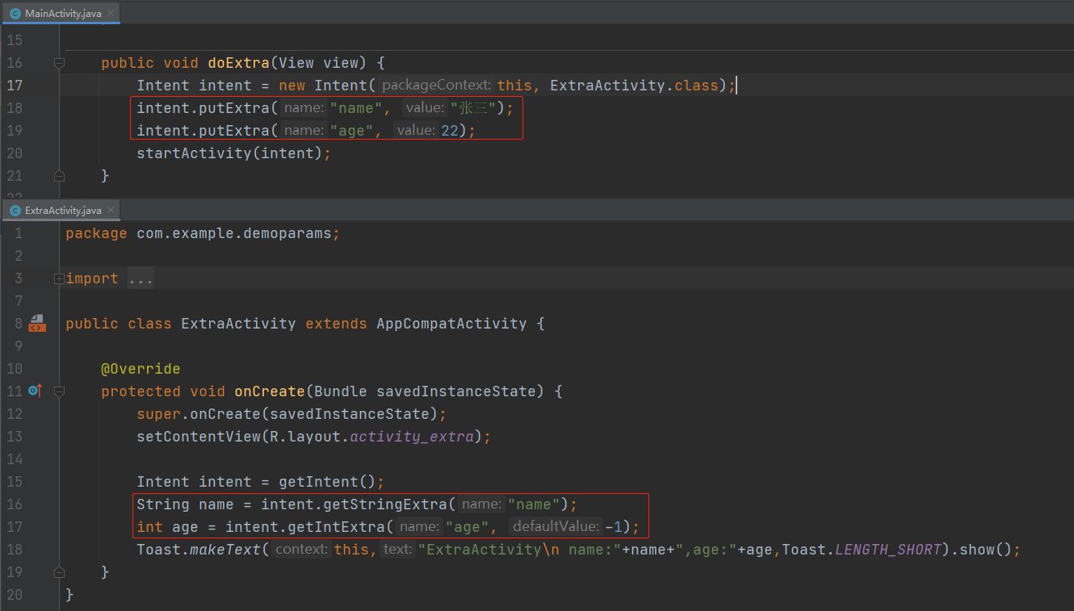
Task: Click getIntent() call on line 15
Action: coord(327,482)
